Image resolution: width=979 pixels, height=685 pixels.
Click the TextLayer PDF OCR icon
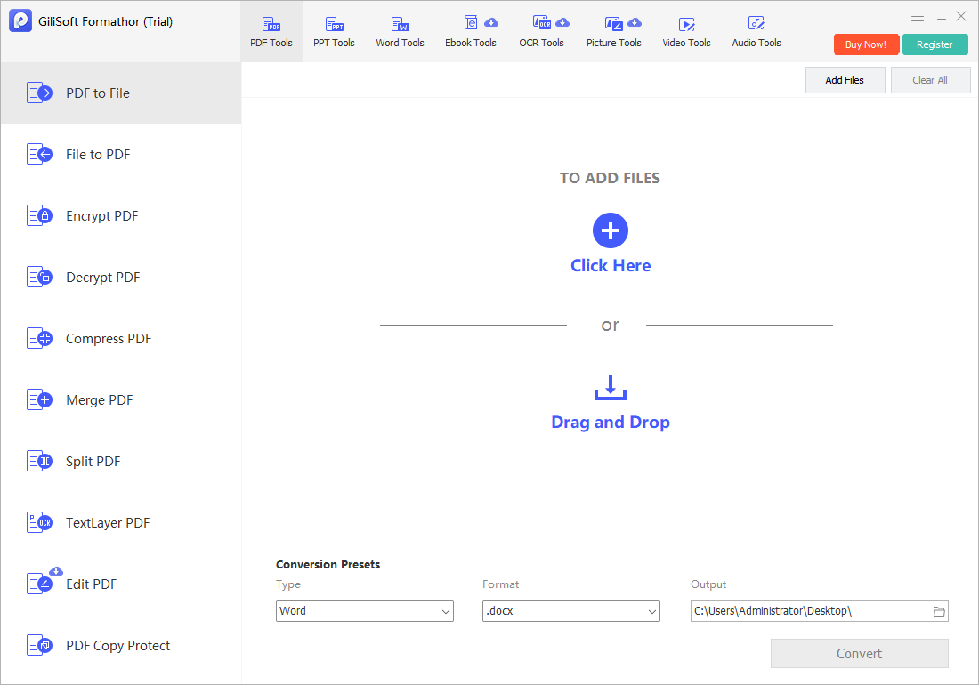pos(39,523)
